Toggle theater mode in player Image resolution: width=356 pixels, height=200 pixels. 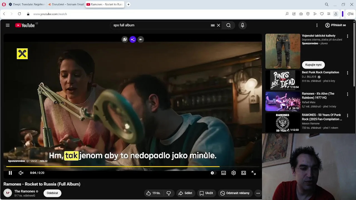(x=244, y=173)
